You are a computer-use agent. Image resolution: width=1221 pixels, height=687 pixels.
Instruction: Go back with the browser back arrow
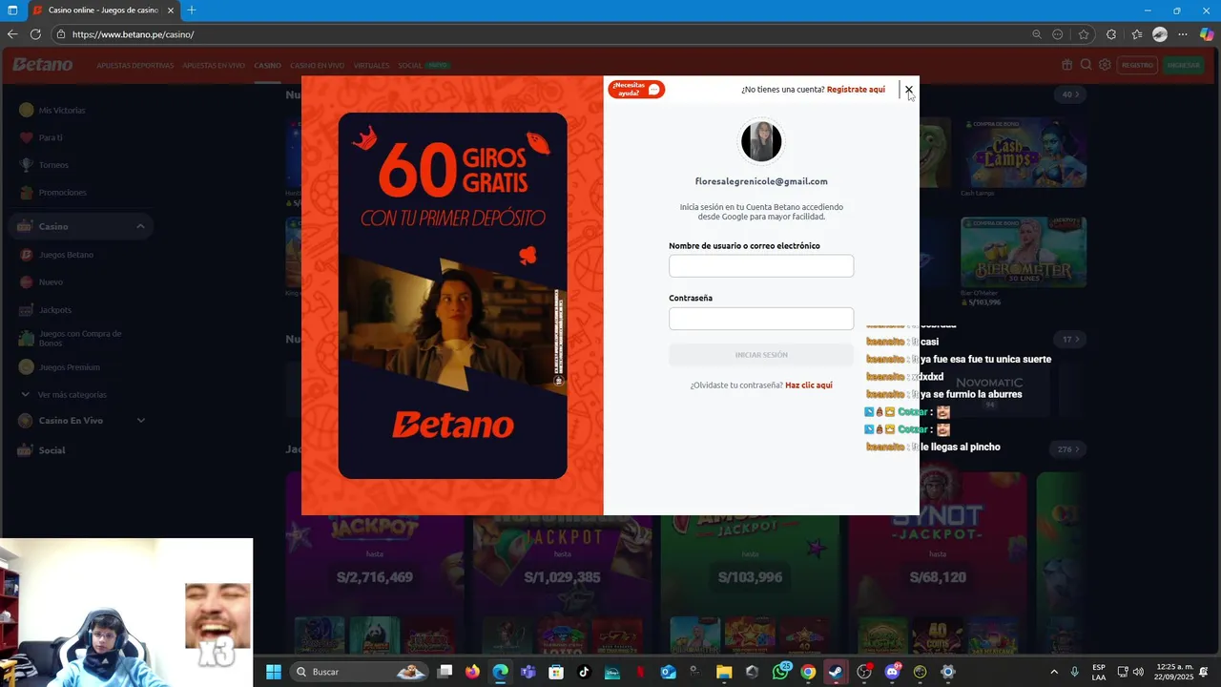click(x=12, y=34)
